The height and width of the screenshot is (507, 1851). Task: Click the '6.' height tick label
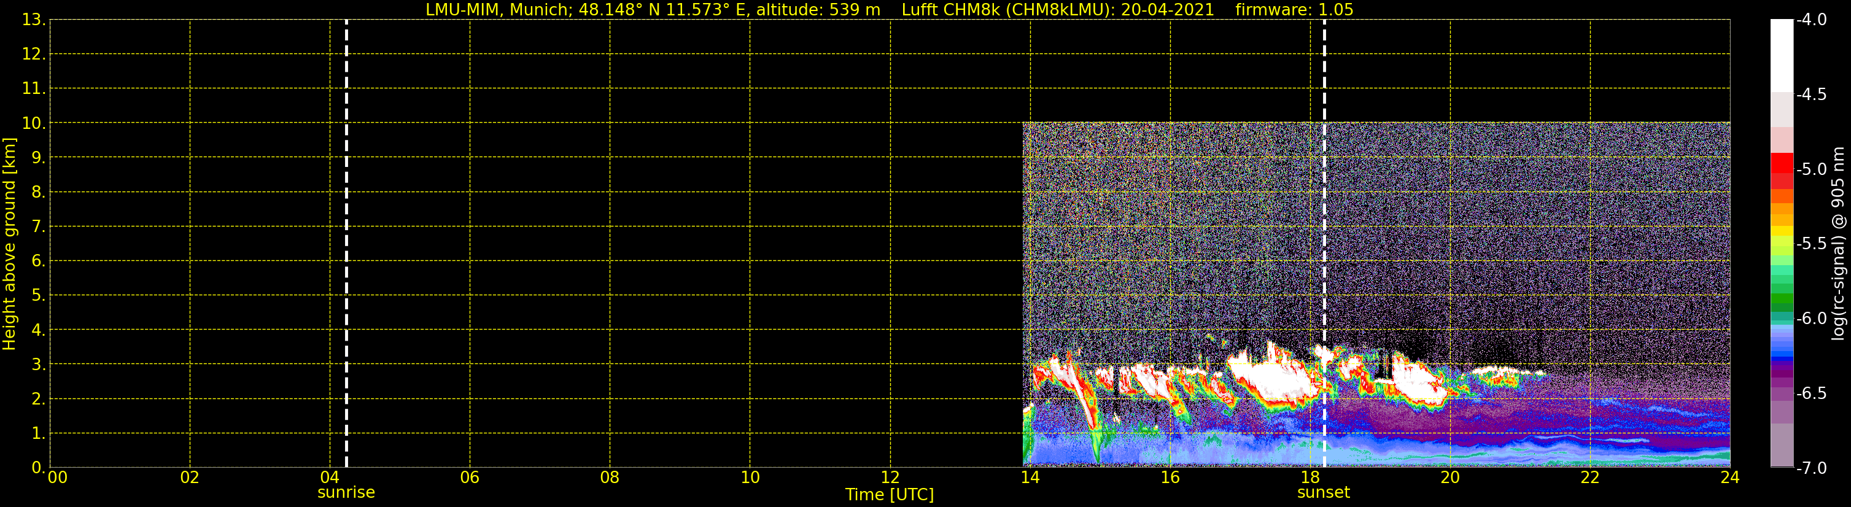38,261
